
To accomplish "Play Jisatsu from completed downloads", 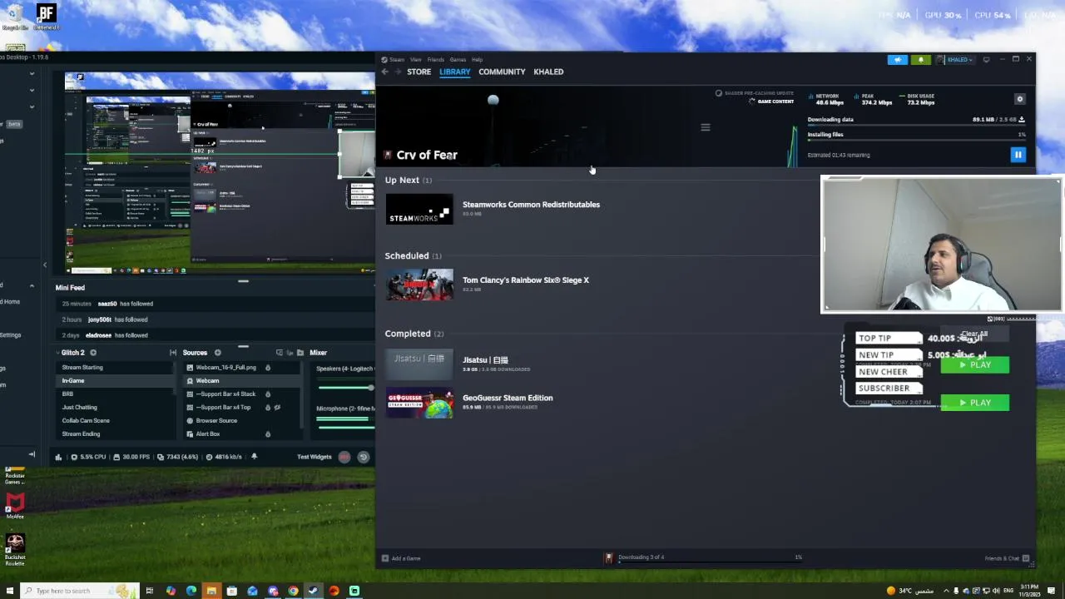I will [975, 364].
